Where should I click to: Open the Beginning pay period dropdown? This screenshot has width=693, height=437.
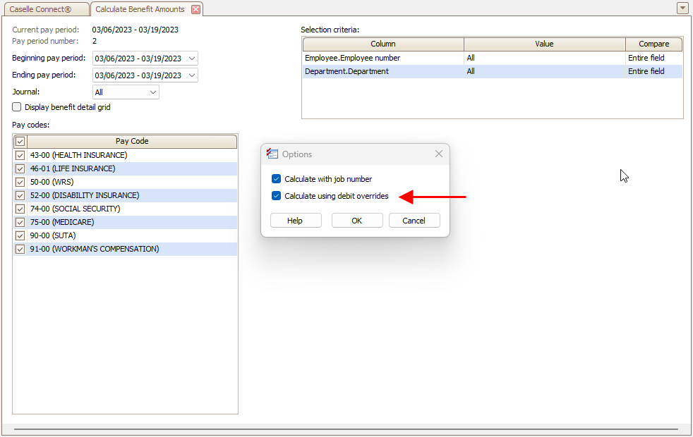coord(192,59)
